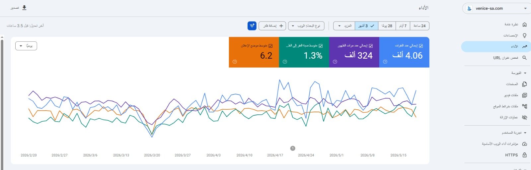Collapse the تجربة المستخدم experience section

point(514,133)
